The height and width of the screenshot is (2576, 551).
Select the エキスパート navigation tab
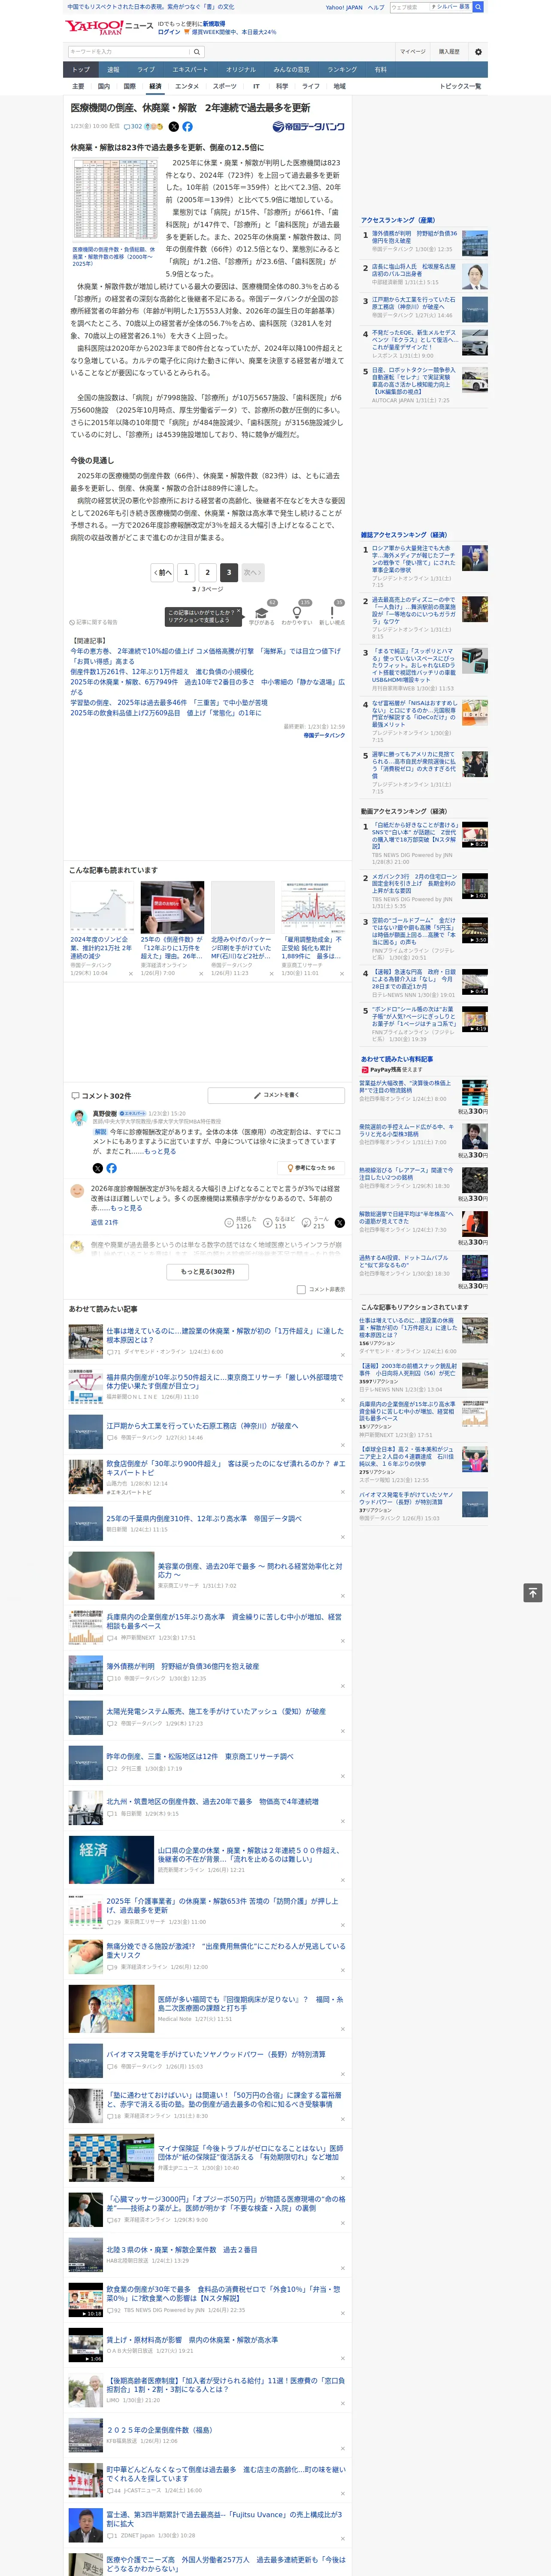click(190, 69)
